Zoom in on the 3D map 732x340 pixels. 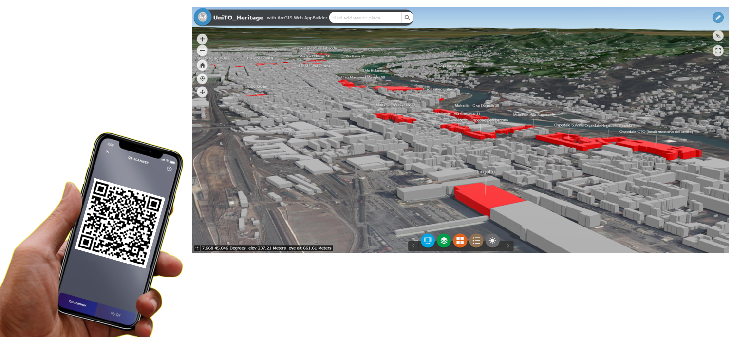[x=202, y=39]
